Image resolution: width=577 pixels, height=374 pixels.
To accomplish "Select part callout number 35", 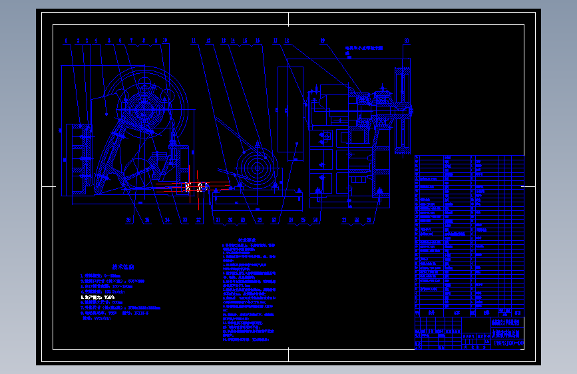I will coord(147,220).
